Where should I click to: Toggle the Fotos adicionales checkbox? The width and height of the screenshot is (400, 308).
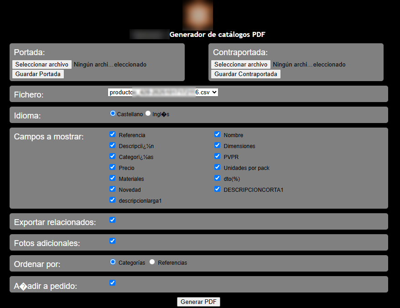113,241
